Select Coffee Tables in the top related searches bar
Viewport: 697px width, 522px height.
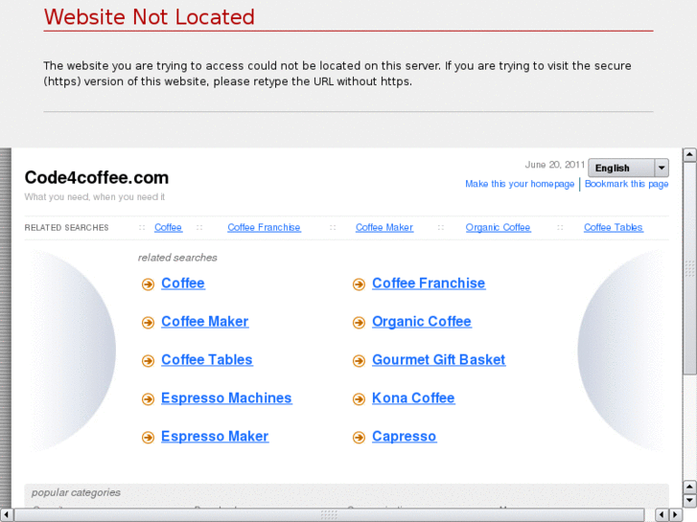613,227
